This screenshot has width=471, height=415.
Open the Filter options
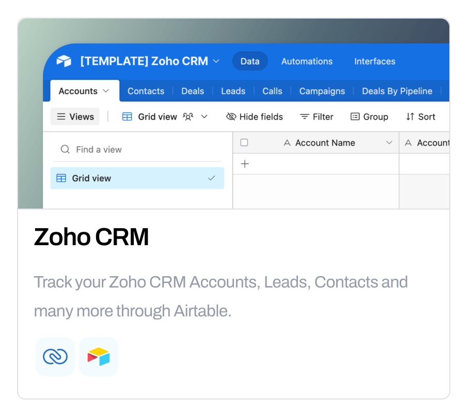(x=317, y=117)
